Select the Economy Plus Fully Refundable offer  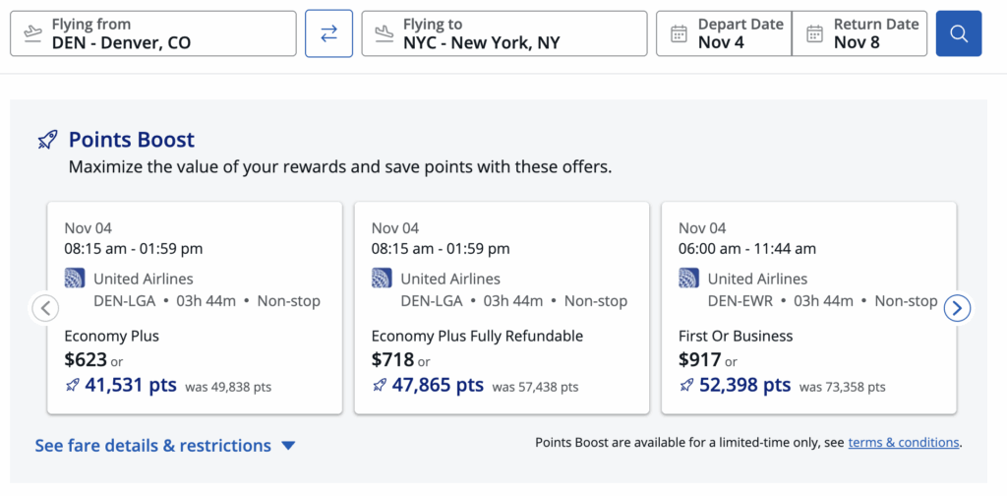(x=502, y=307)
